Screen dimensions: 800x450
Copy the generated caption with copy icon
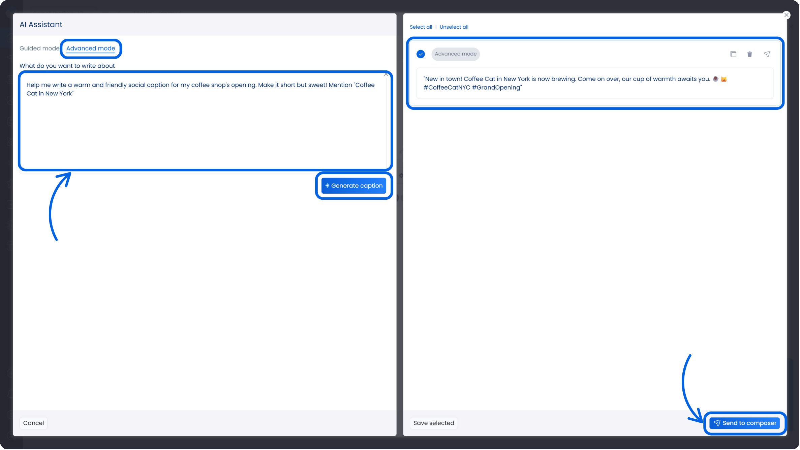pyautogui.click(x=734, y=54)
